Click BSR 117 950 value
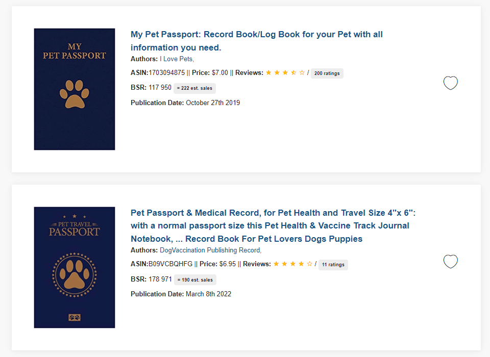The image size is (490, 357). tap(160, 87)
